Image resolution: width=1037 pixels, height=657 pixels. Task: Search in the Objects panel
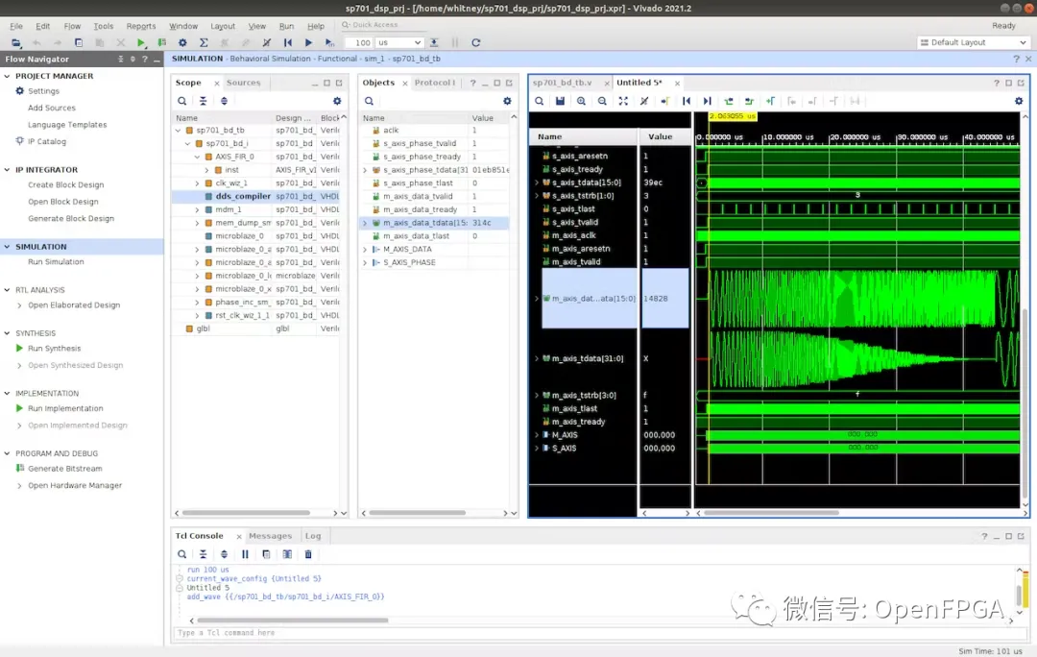click(x=369, y=101)
